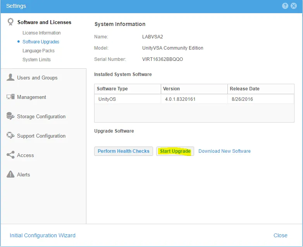The height and width of the screenshot is (247, 303).
Task: Open Access settings section
Action: point(25,155)
